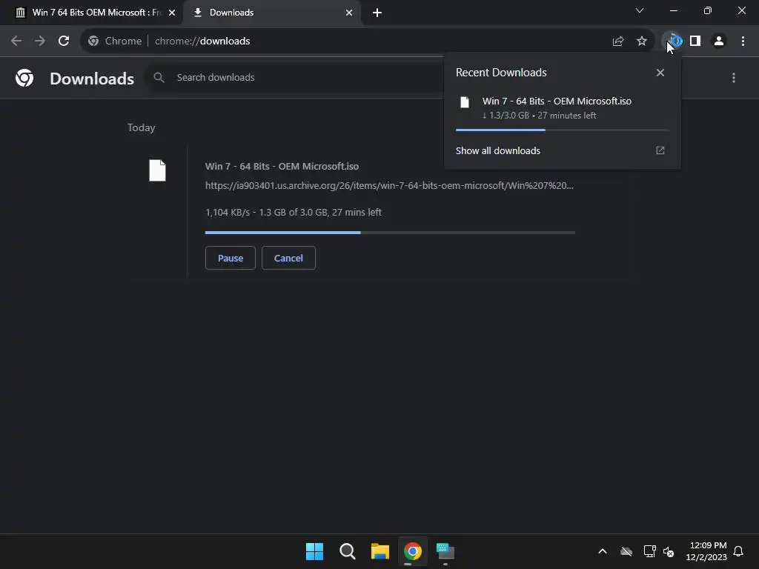Close the Downloads tab
Image resolution: width=759 pixels, height=569 pixels.
pyautogui.click(x=349, y=13)
